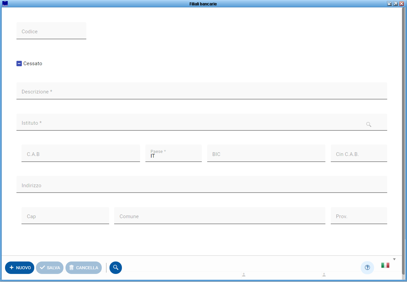Image resolution: width=407 pixels, height=282 pixels.
Task: Focus the Prov. input field
Action: pyautogui.click(x=359, y=216)
